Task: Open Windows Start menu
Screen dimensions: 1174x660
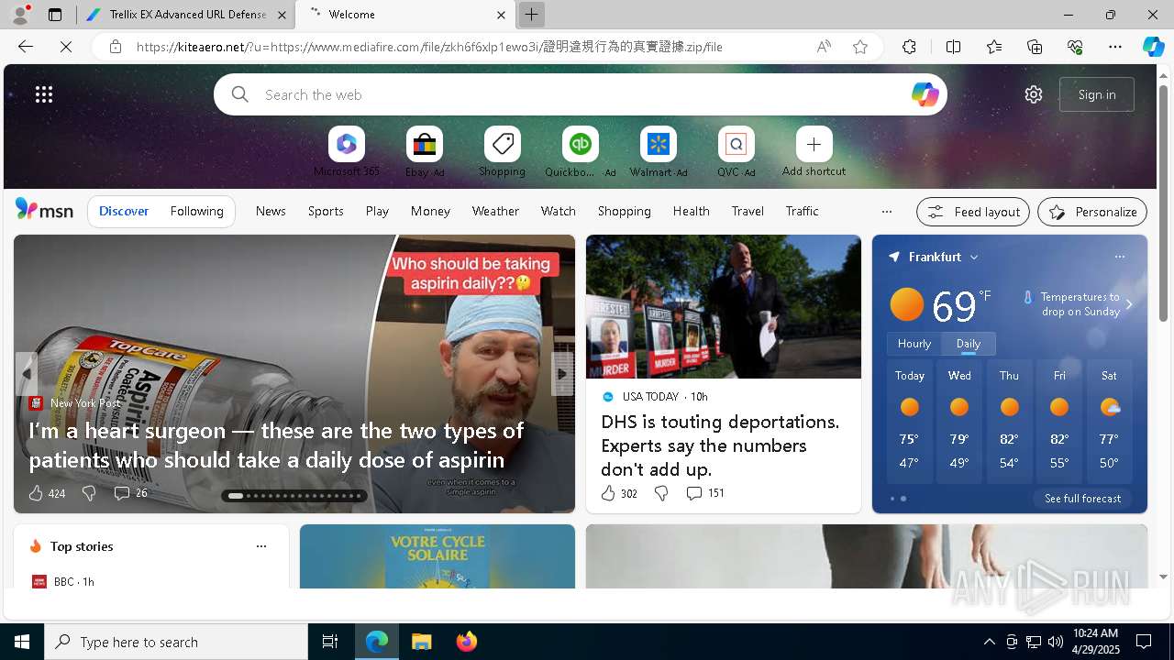Action: pos(22,642)
